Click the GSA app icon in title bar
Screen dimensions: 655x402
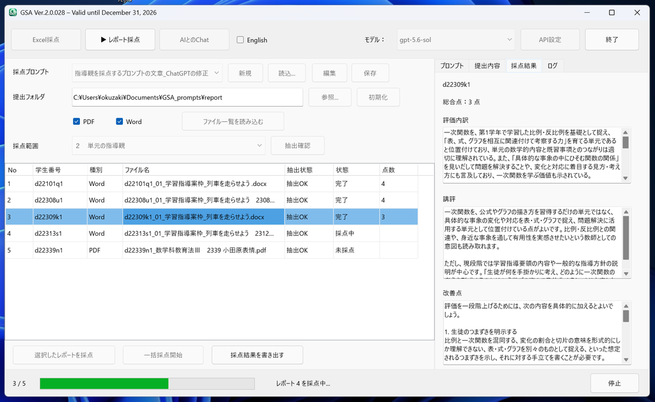point(13,13)
